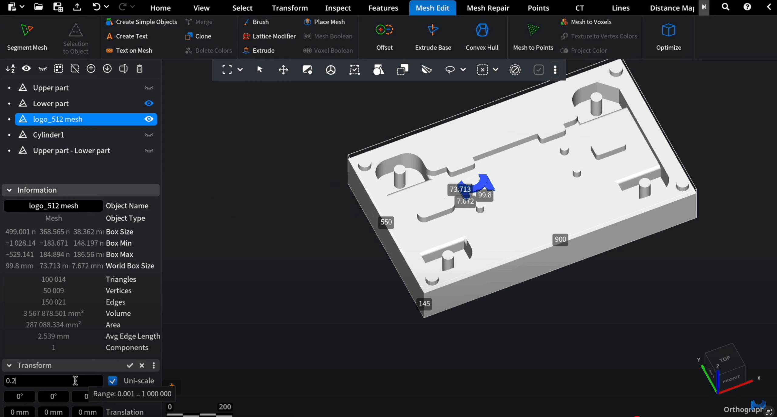
Task: Collapse the Information panel
Action: [9, 190]
